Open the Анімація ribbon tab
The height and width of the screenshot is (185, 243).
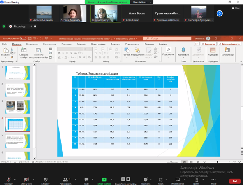[x=81, y=44]
